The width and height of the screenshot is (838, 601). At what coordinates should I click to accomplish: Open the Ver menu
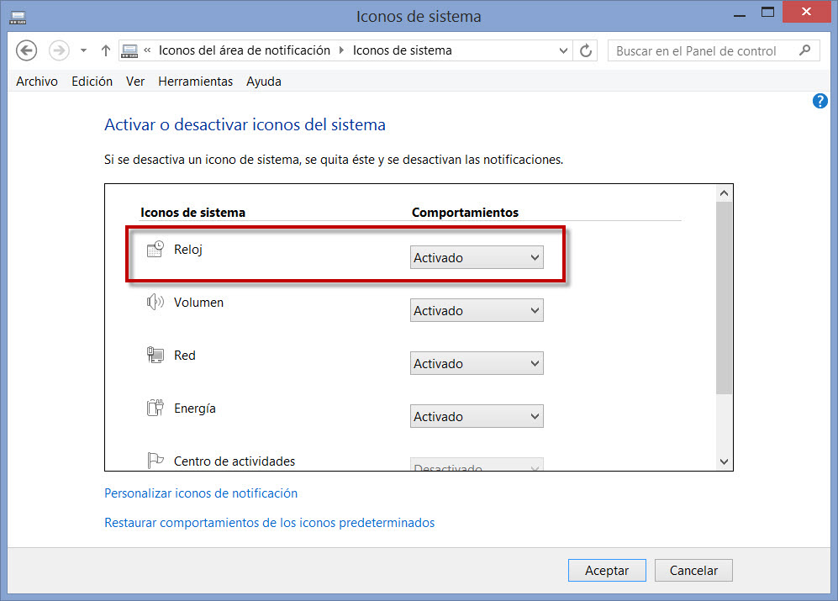(134, 82)
